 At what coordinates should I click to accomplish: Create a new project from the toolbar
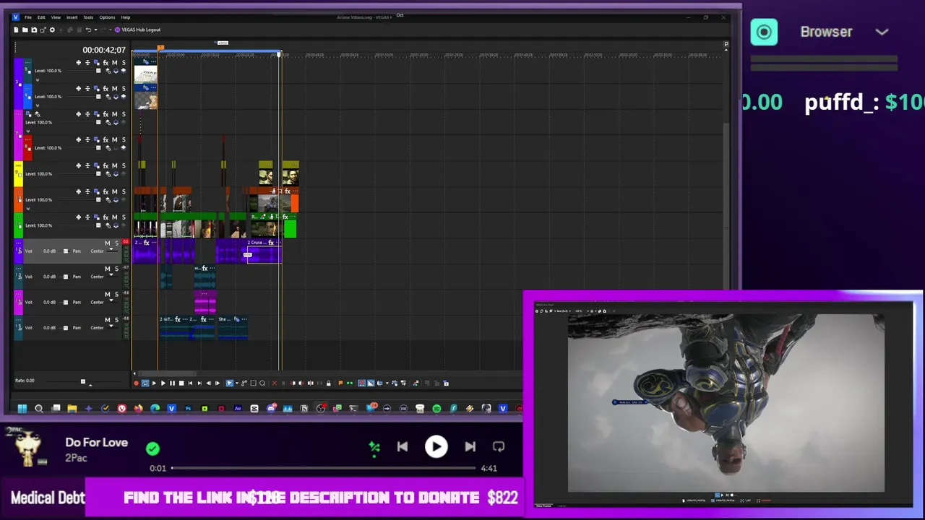click(x=16, y=30)
